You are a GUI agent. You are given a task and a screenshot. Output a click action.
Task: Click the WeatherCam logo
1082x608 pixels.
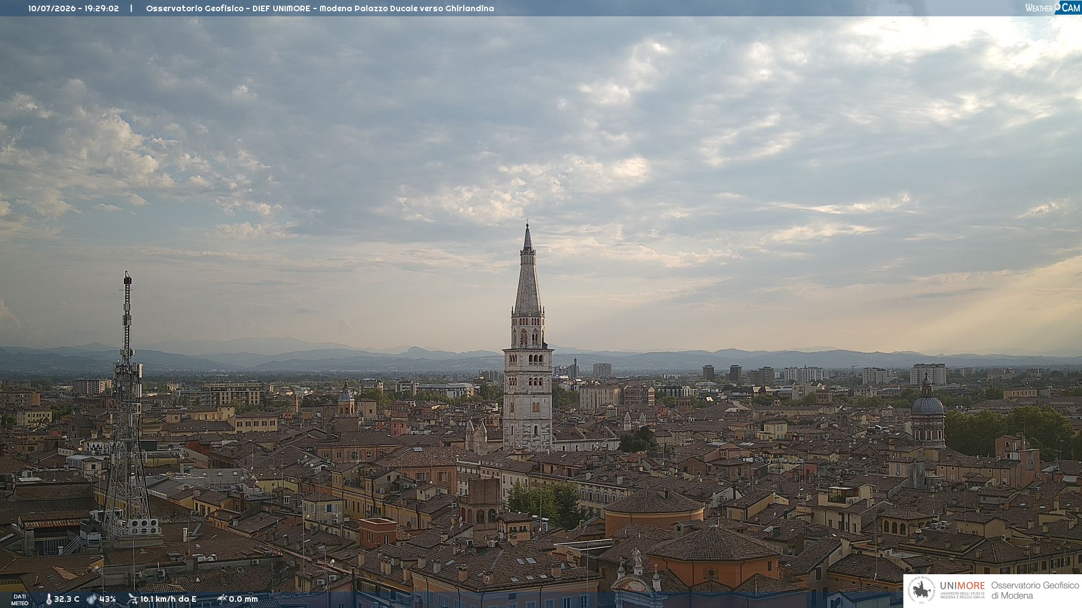pyautogui.click(x=1053, y=8)
